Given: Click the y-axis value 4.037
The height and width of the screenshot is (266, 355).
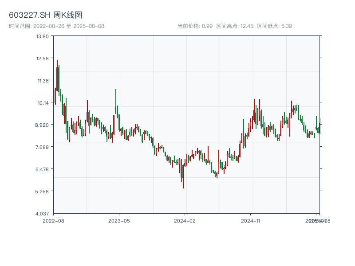Looking at the screenshot, I should [x=42, y=214].
